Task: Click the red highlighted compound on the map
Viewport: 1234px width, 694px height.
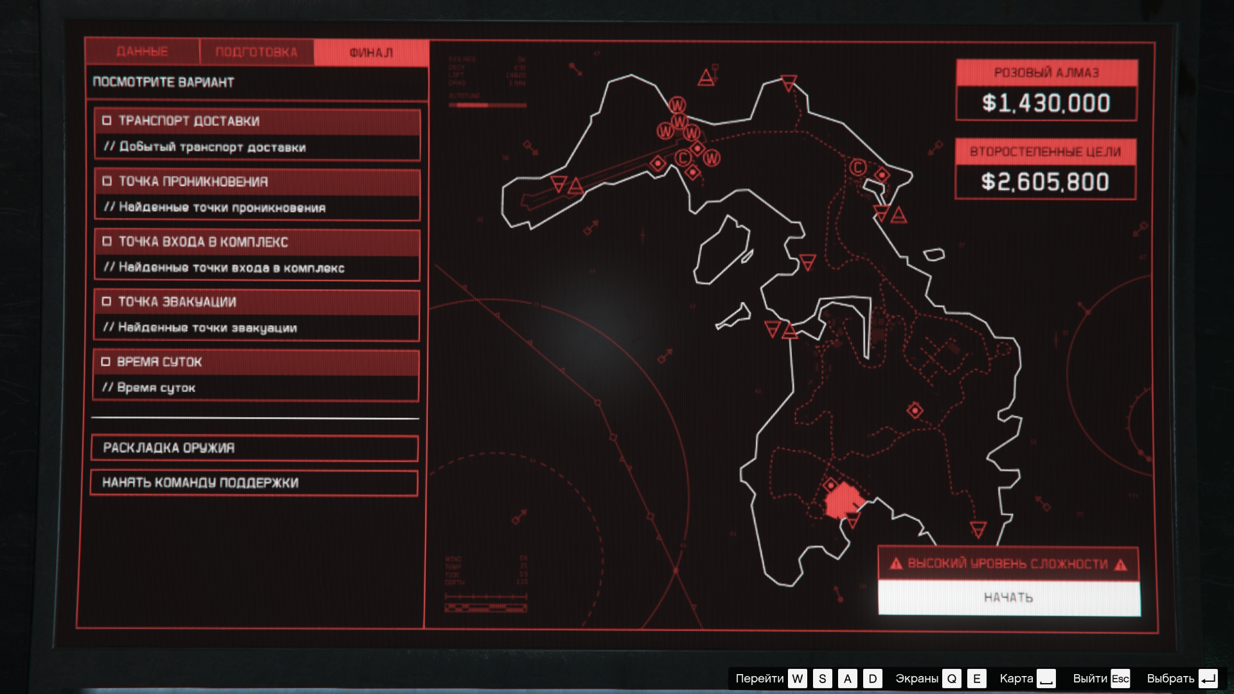Action: point(841,501)
